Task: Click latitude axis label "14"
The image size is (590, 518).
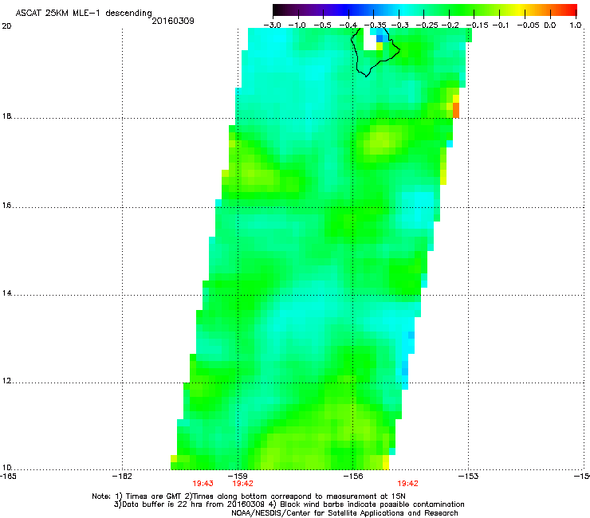Action: click(x=6, y=293)
